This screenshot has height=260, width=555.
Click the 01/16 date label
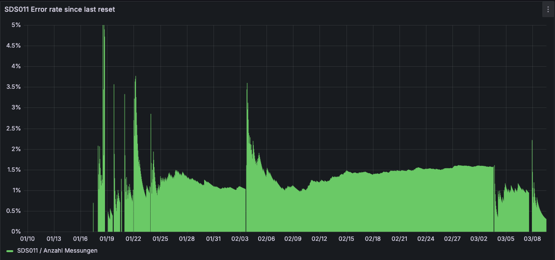pyautogui.click(x=80, y=239)
